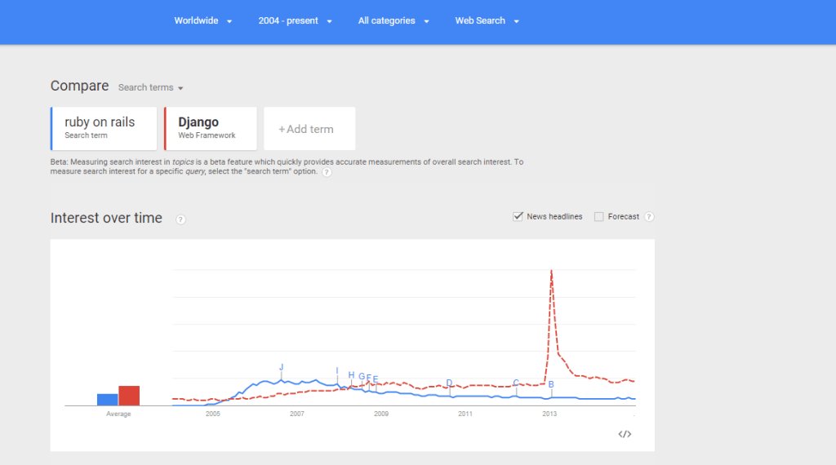Click news headline marker H on chart

pyautogui.click(x=351, y=375)
